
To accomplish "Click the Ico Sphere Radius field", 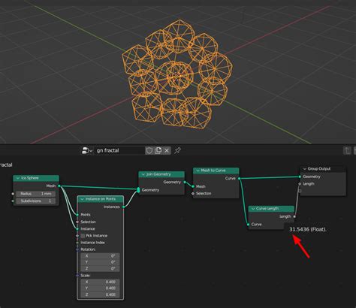I will pyautogui.click(x=35, y=194).
